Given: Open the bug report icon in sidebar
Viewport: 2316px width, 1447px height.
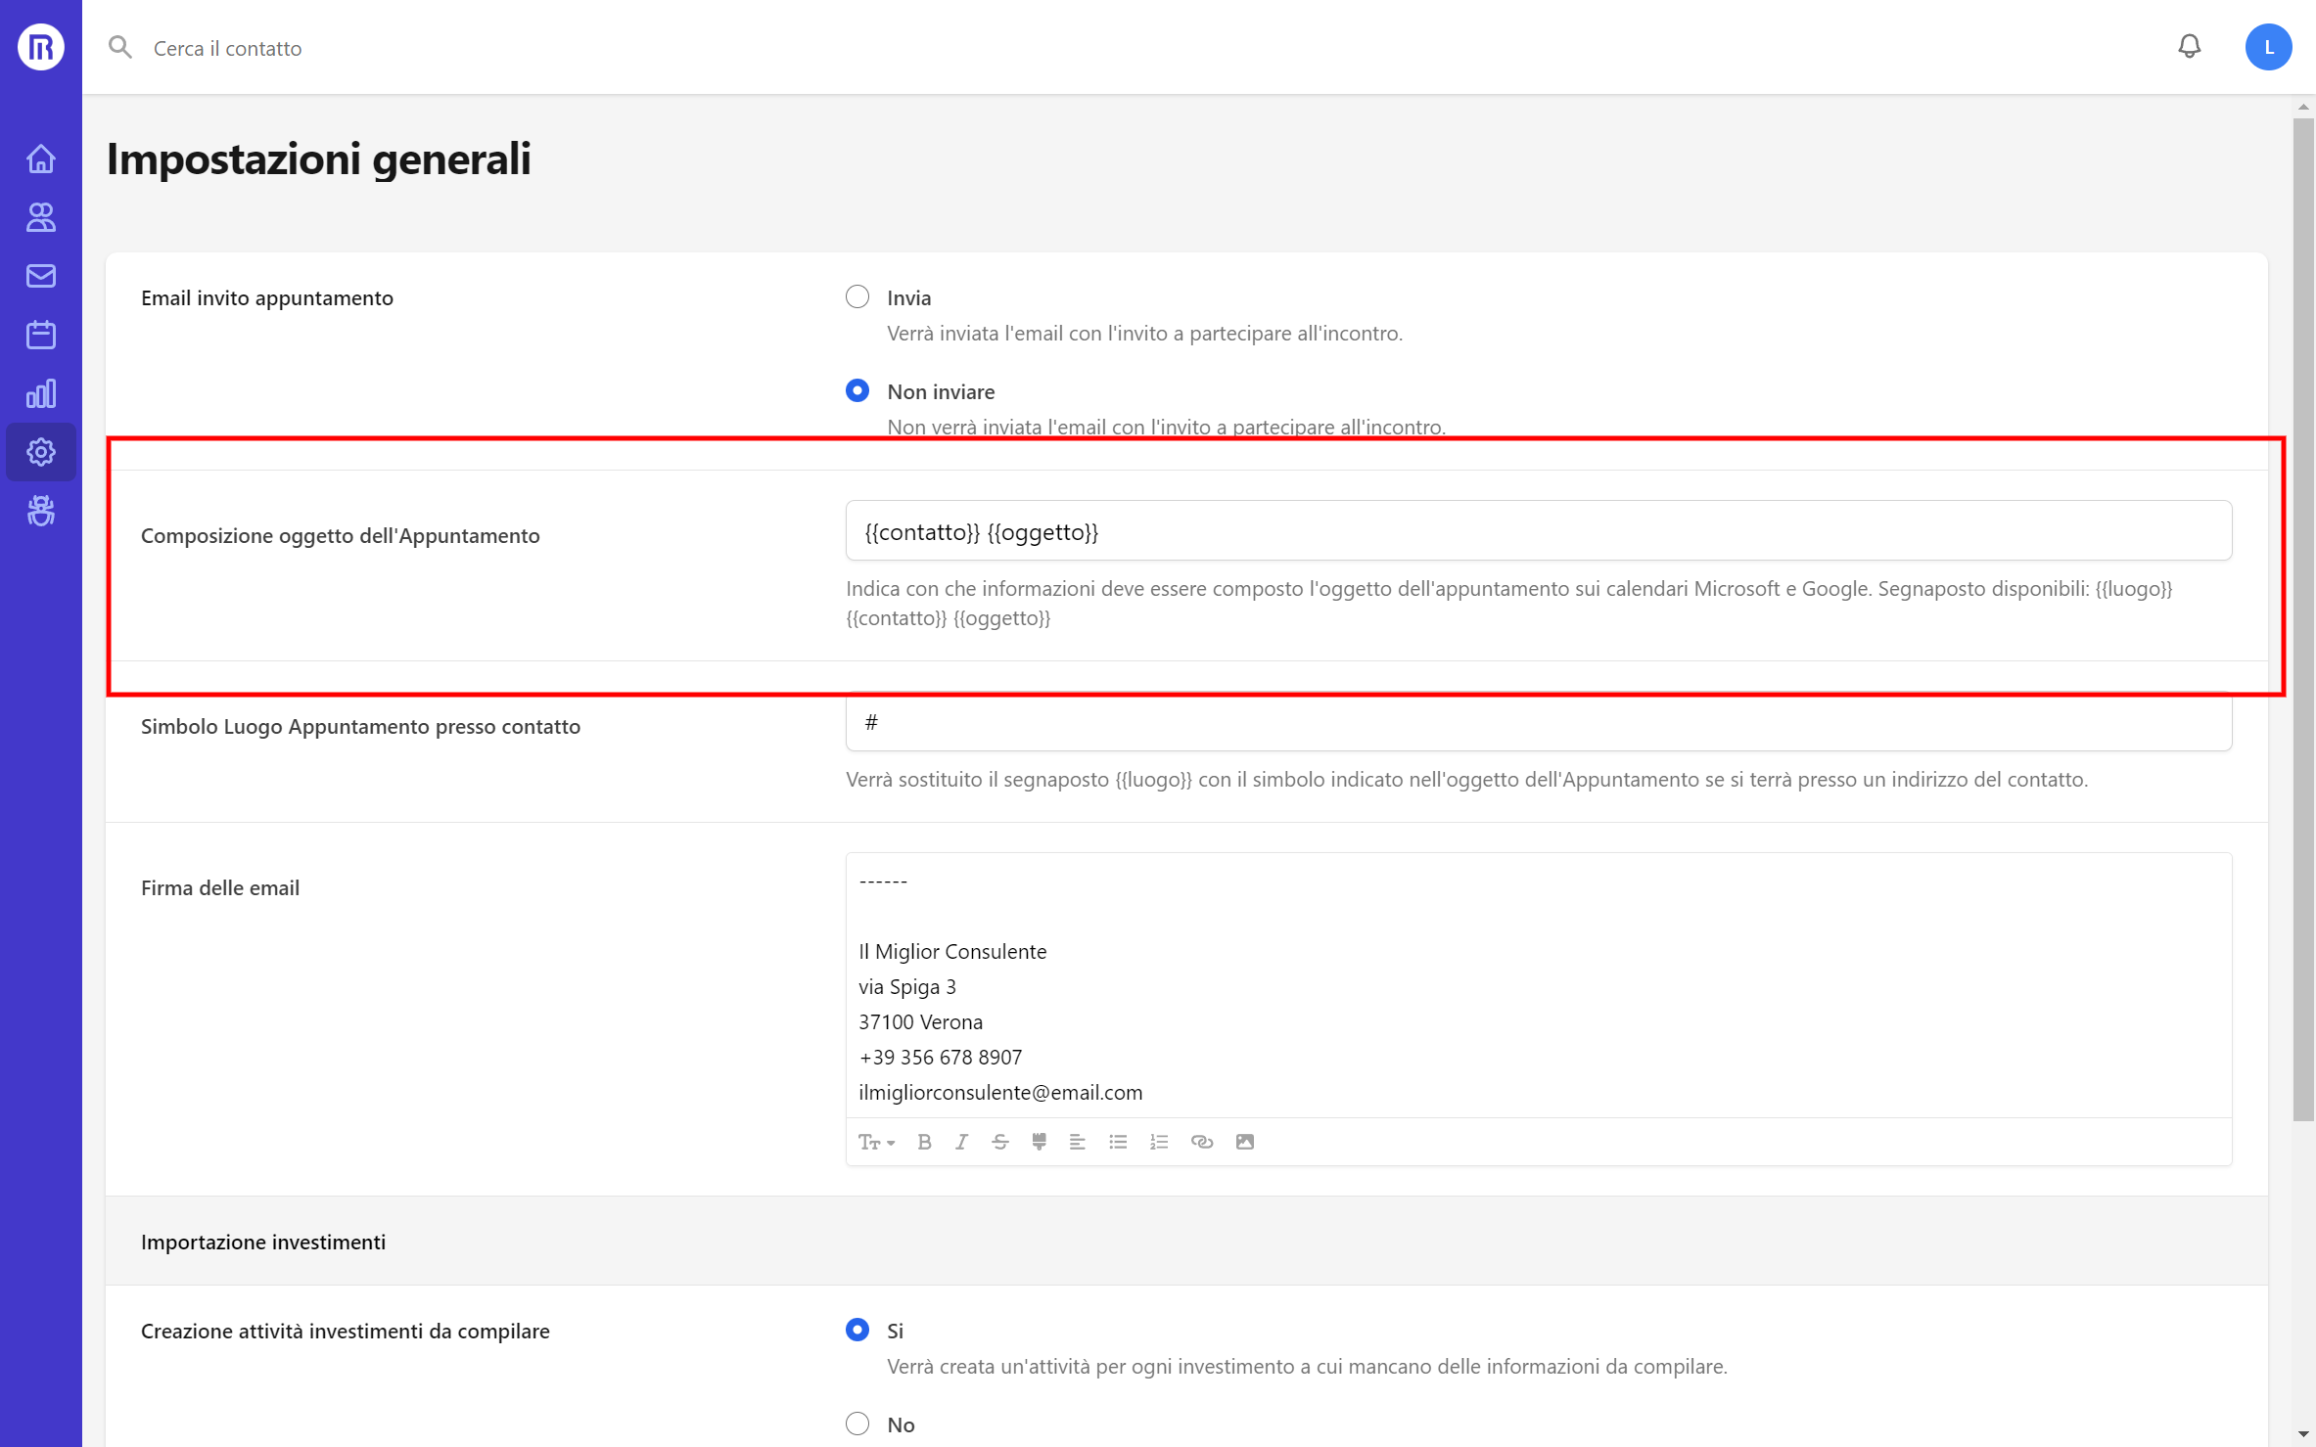Looking at the screenshot, I should point(41,511).
